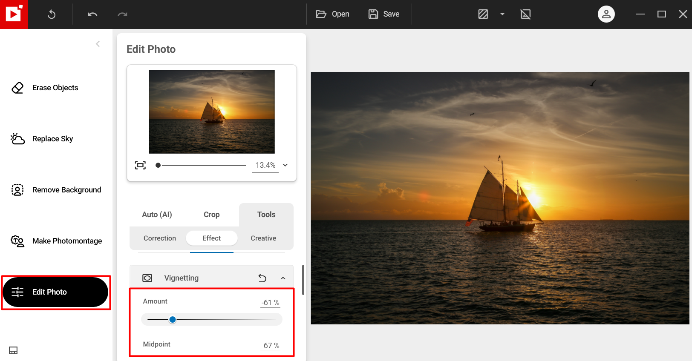Open the user account profile
The width and height of the screenshot is (692, 361).
pos(606,14)
